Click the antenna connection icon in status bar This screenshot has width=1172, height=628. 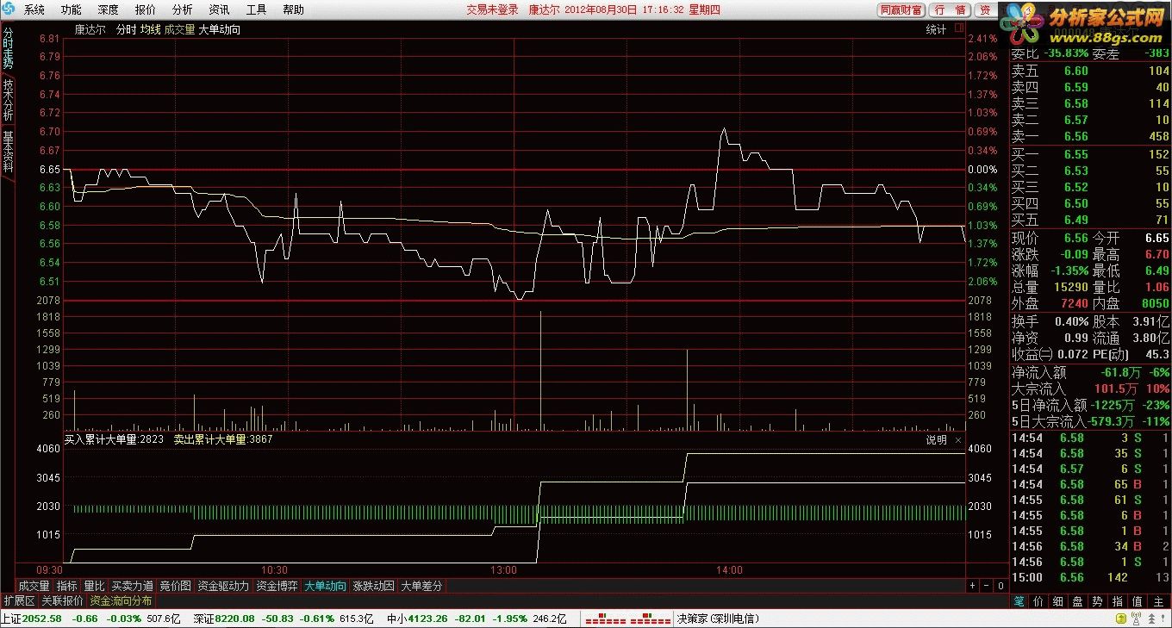pos(1138,619)
